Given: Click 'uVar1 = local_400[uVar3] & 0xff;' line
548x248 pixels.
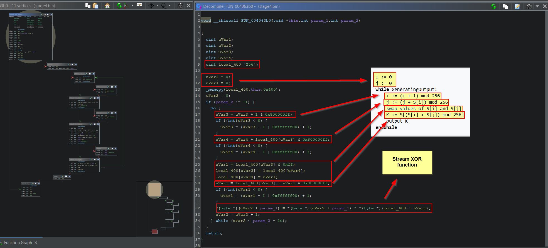Looking at the screenshot, I should click(x=255, y=165).
